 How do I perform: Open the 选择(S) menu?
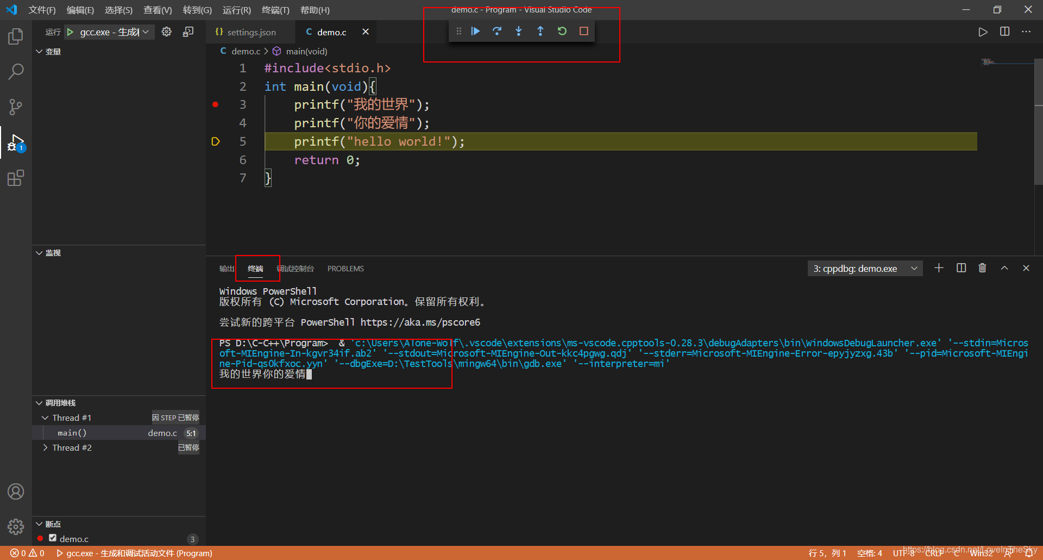coord(118,10)
